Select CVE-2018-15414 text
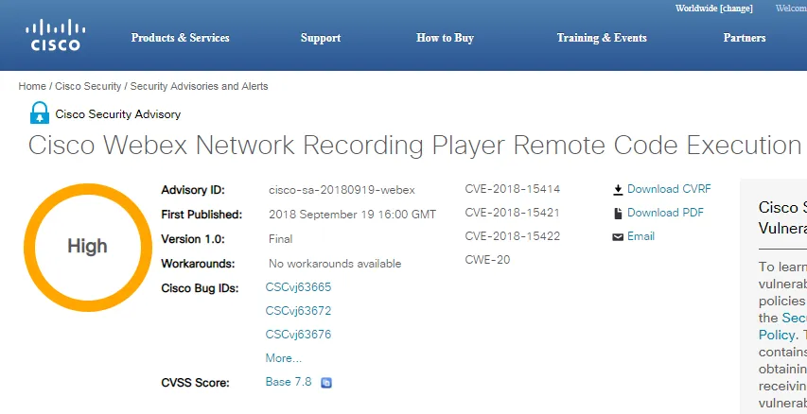 (x=513, y=189)
